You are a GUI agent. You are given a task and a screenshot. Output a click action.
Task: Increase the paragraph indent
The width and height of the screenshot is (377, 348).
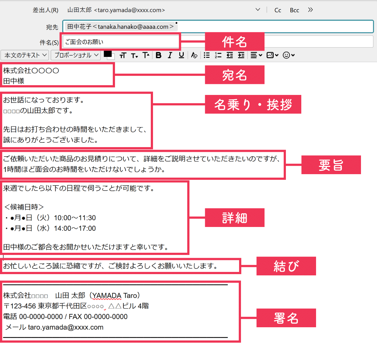[x=241, y=55]
